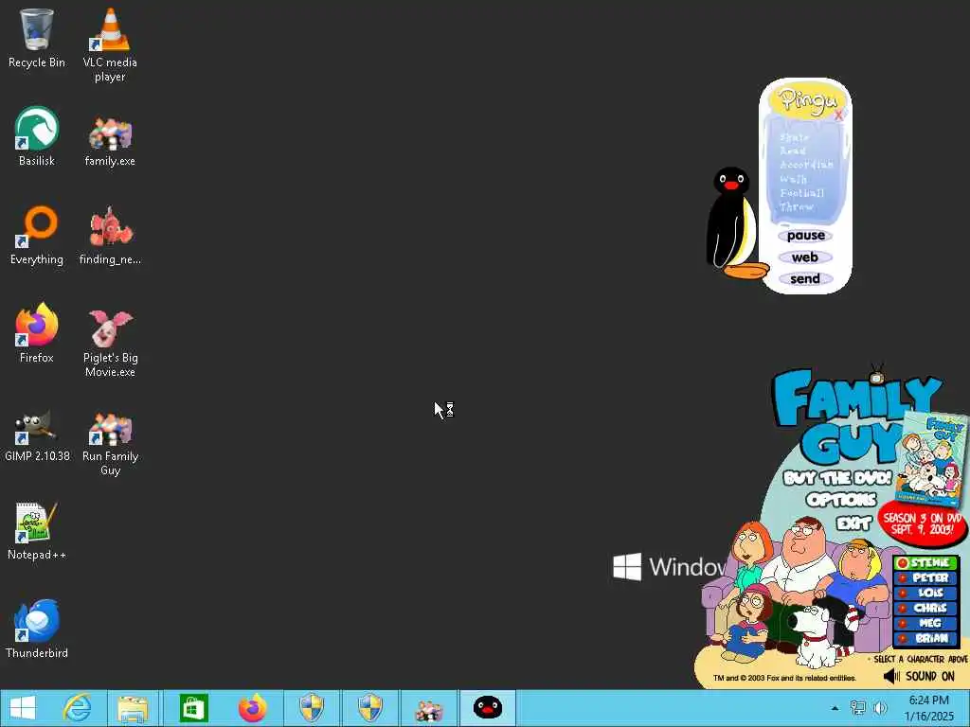Open the GIMP 2.10.38 shortcut
Screen dimensions: 970x727
pos(37,435)
